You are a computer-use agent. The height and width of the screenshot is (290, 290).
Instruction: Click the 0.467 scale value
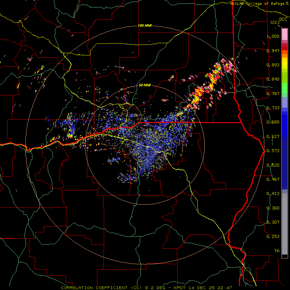[x=273, y=179]
